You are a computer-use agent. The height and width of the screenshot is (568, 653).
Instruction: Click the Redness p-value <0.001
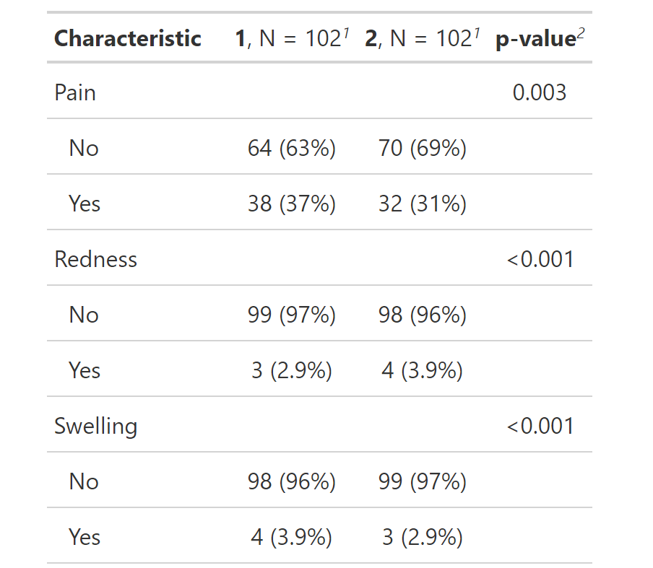coord(540,259)
